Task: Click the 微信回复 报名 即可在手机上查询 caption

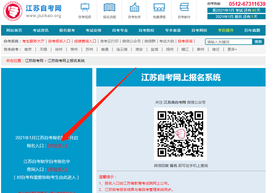Action: click(x=181, y=166)
